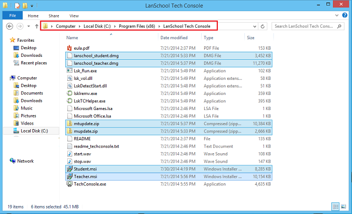Select Favorites in the navigation pane

click(26, 40)
